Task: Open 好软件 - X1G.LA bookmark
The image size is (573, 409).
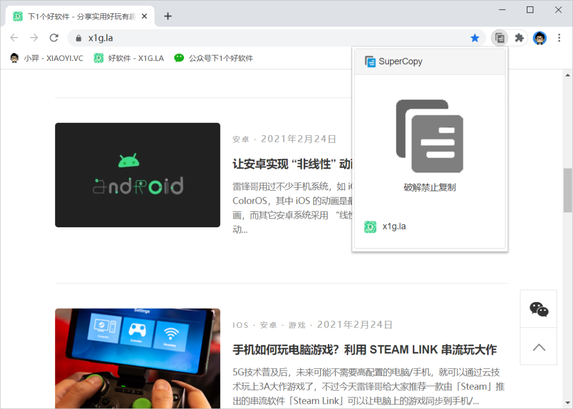Action: pos(129,58)
